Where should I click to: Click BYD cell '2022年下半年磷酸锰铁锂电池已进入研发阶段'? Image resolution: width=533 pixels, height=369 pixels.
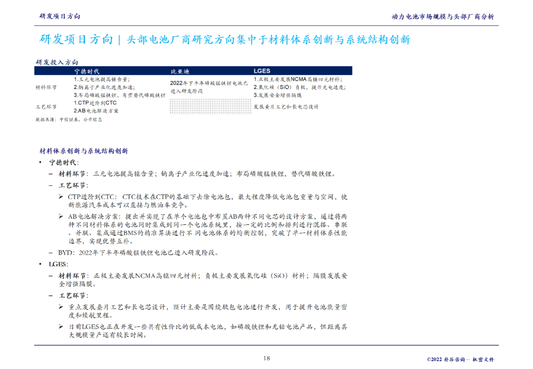point(209,87)
